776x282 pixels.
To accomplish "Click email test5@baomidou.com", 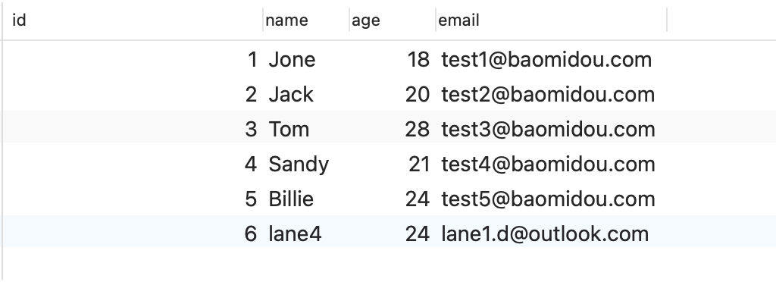I will pyautogui.click(x=548, y=199).
